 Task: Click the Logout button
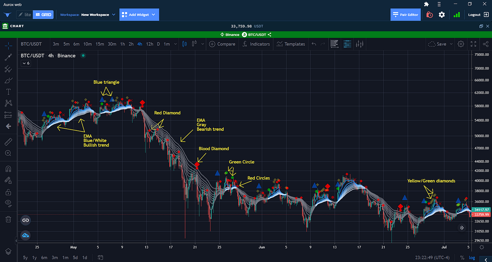(x=478, y=15)
